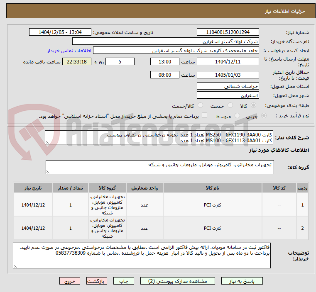316x292 pixels.
Task: Select the کالا/خدمت radio button
Action: (x=200, y=105)
